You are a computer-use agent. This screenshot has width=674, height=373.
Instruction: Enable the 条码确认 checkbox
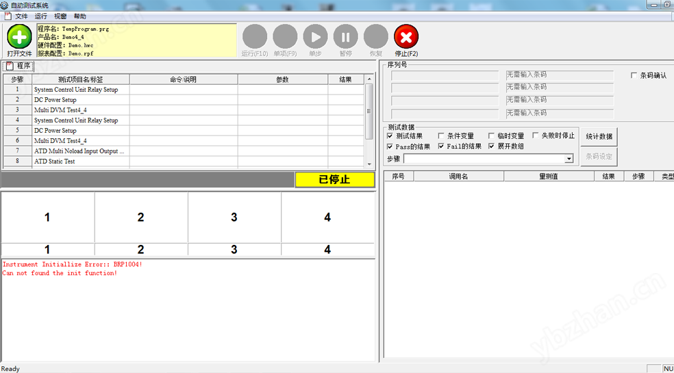coord(634,75)
